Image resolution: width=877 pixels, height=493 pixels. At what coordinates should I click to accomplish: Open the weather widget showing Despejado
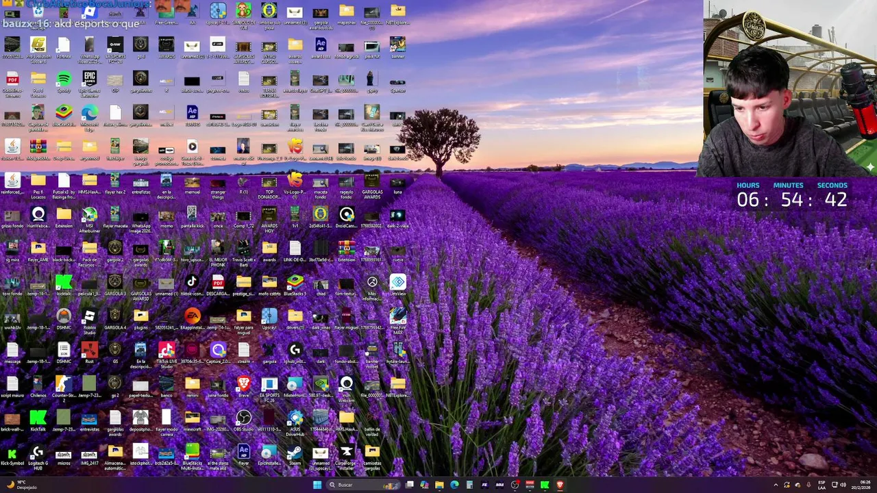click(x=21, y=485)
